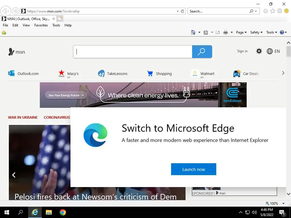Open the Favorites menu
This screenshot has width=291, height=218.
tap(41, 25)
